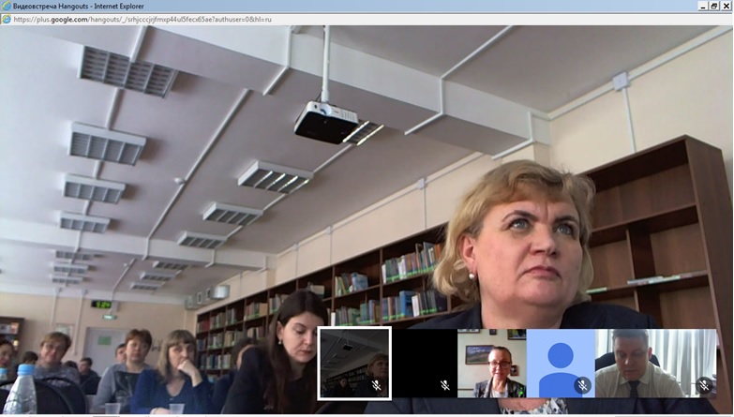Select the blue avatar placeholder thumbnail
Viewport: 734px width, 417px height.
coord(561,364)
